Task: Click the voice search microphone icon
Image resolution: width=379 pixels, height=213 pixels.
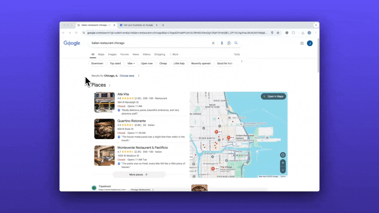Action: coord(222,43)
